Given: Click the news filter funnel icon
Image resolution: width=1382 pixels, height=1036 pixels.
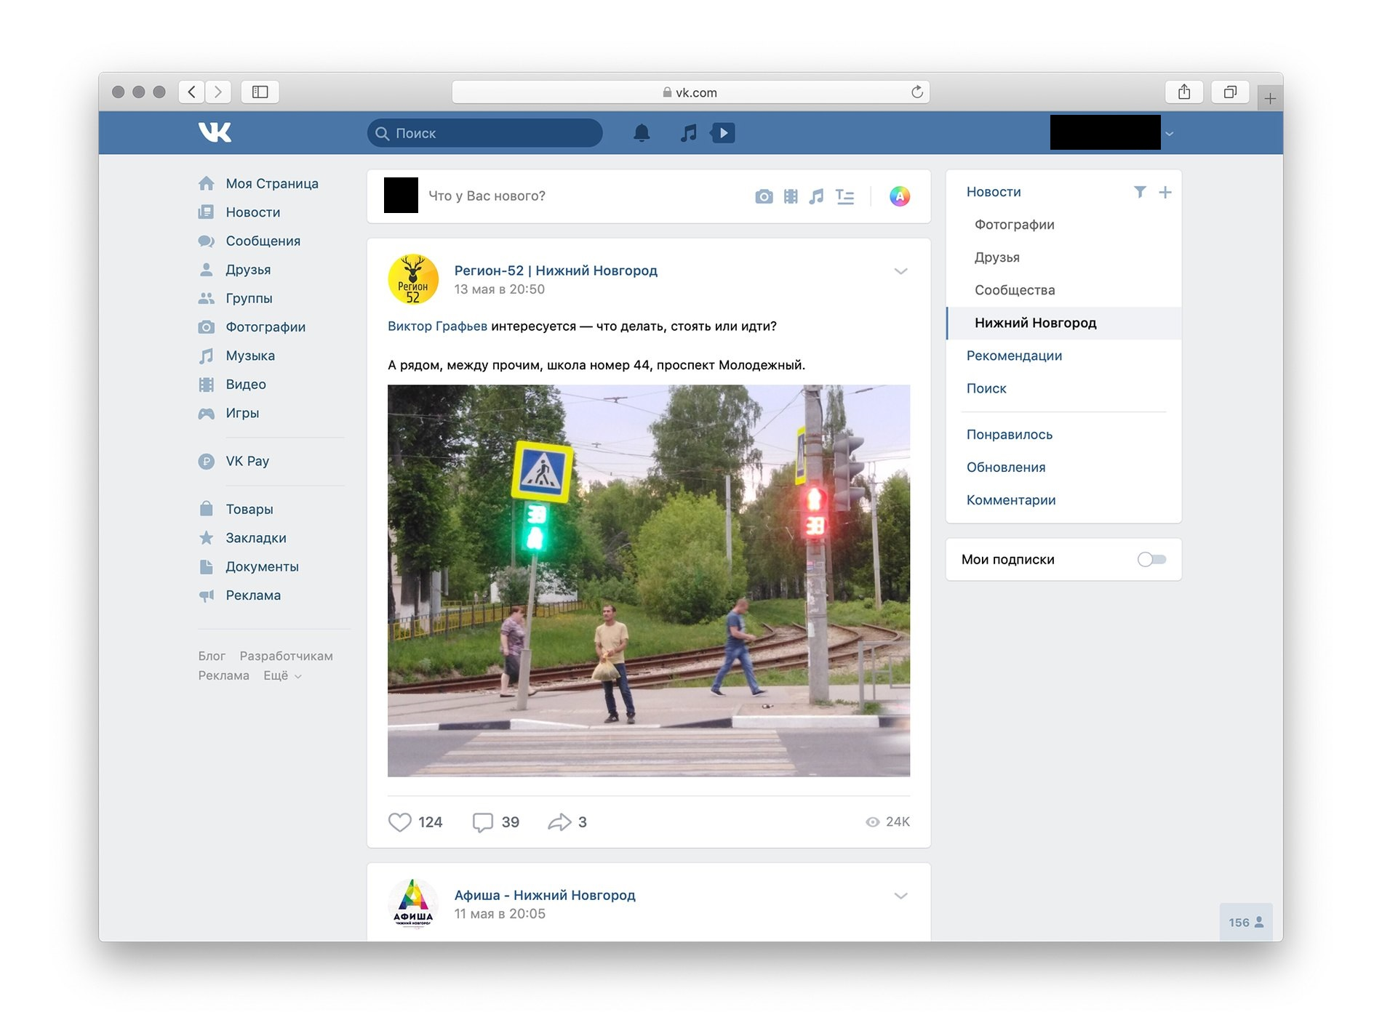Looking at the screenshot, I should tap(1140, 192).
